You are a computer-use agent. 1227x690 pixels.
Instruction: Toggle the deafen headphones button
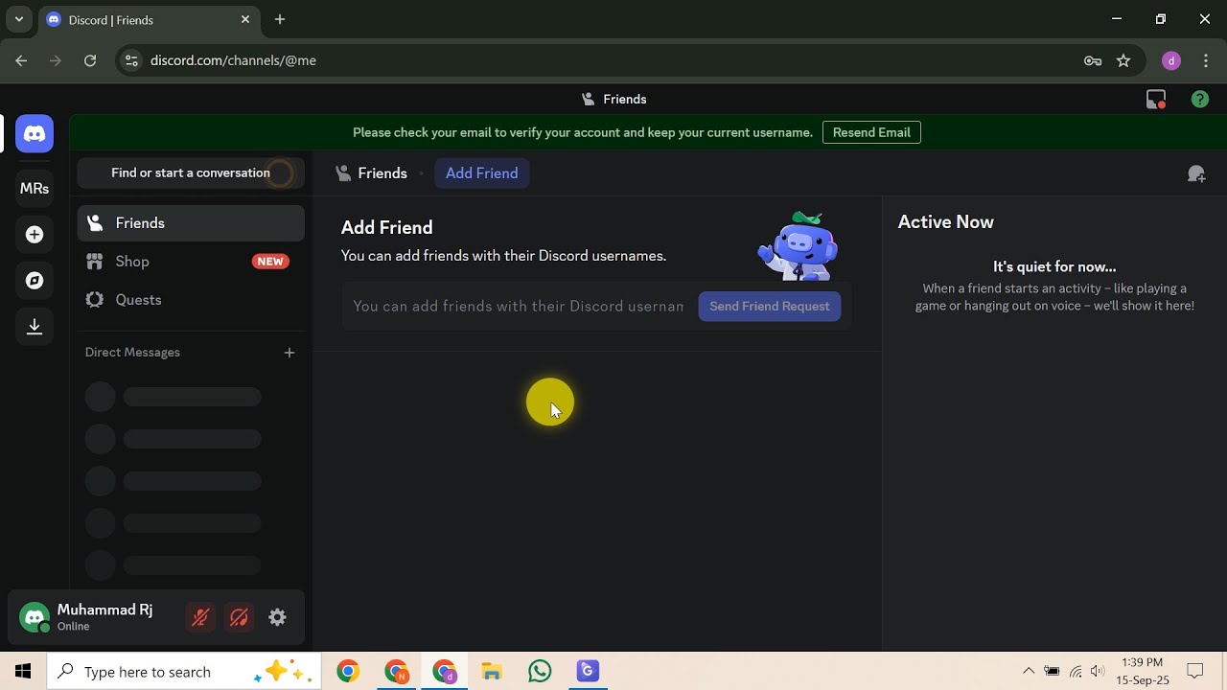(x=239, y=618)
